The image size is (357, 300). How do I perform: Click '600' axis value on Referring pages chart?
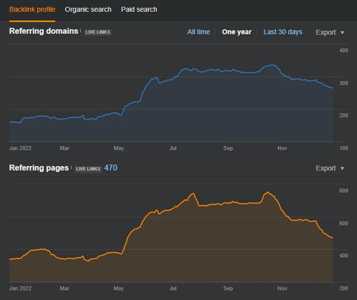pos(344,224)
